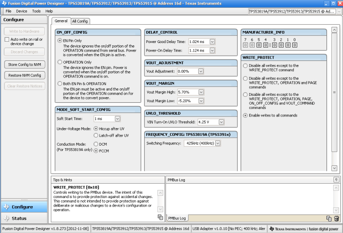Screen dimensions: 343x233
Task: Open the Switching Frequency dropdown
Action: pyautogui.click(x=217, y=143)
